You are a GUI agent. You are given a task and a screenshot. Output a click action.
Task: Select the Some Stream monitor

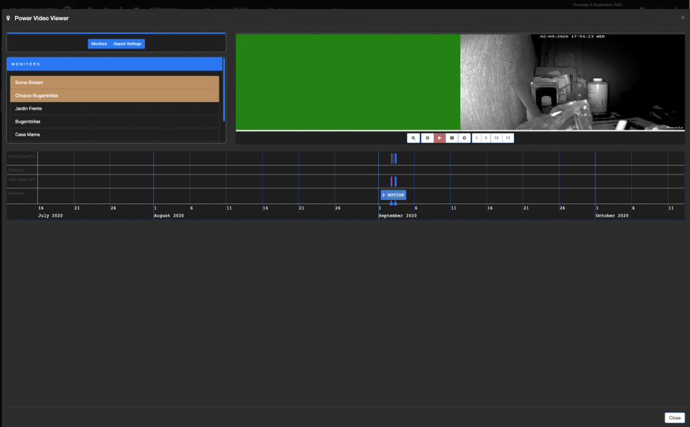(x=115, y=82)
